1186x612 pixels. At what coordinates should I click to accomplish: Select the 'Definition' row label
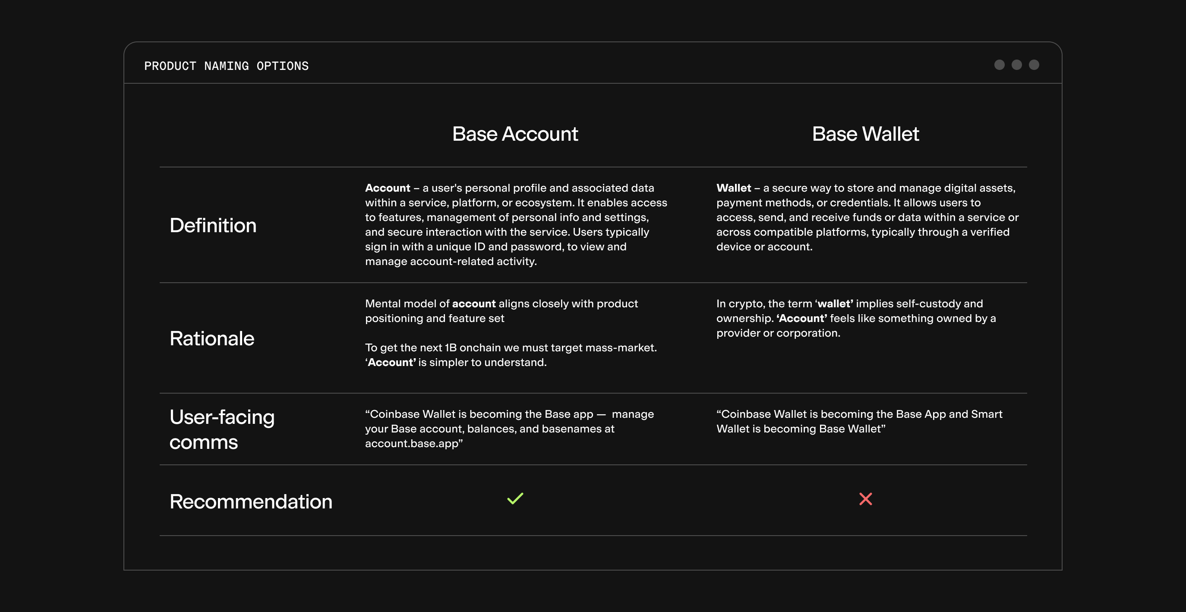pos(213,226)
